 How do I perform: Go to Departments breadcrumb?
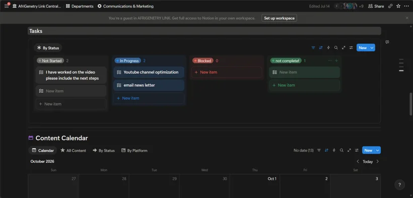tap(80, 6)
